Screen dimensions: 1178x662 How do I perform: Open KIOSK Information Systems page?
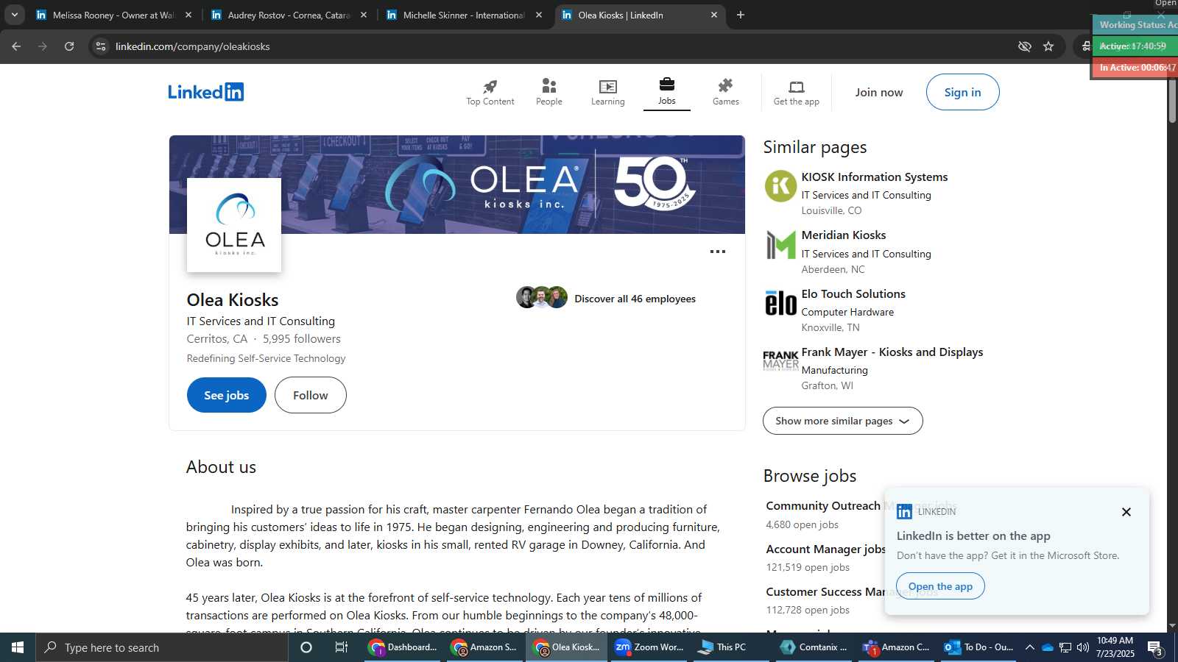(874, 177)
